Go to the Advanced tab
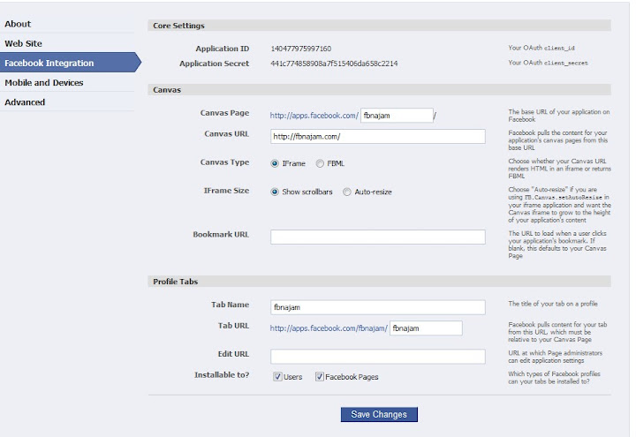This screenshot has width=636, height=437. pos(25,102)
